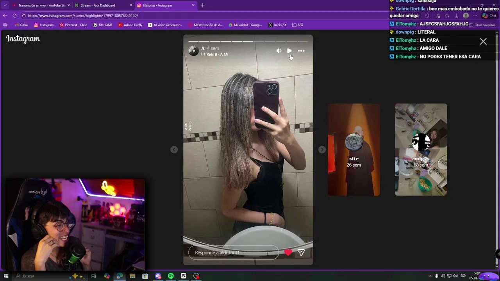Close the story viewer with the X
The height and width of the screenshot is (281, 500).
click(x=483, y=41)
